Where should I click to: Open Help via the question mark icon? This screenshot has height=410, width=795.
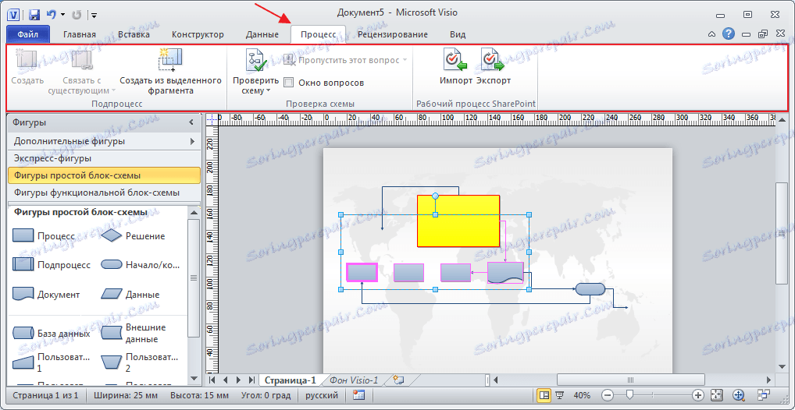(729, 34)
